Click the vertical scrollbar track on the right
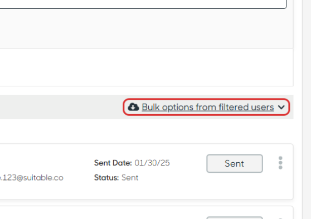 coord(307,109)
